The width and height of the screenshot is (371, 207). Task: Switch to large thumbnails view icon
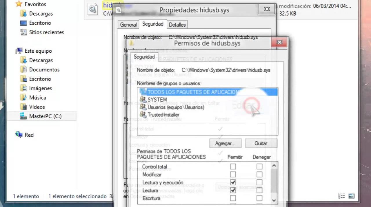coord(351,196)
